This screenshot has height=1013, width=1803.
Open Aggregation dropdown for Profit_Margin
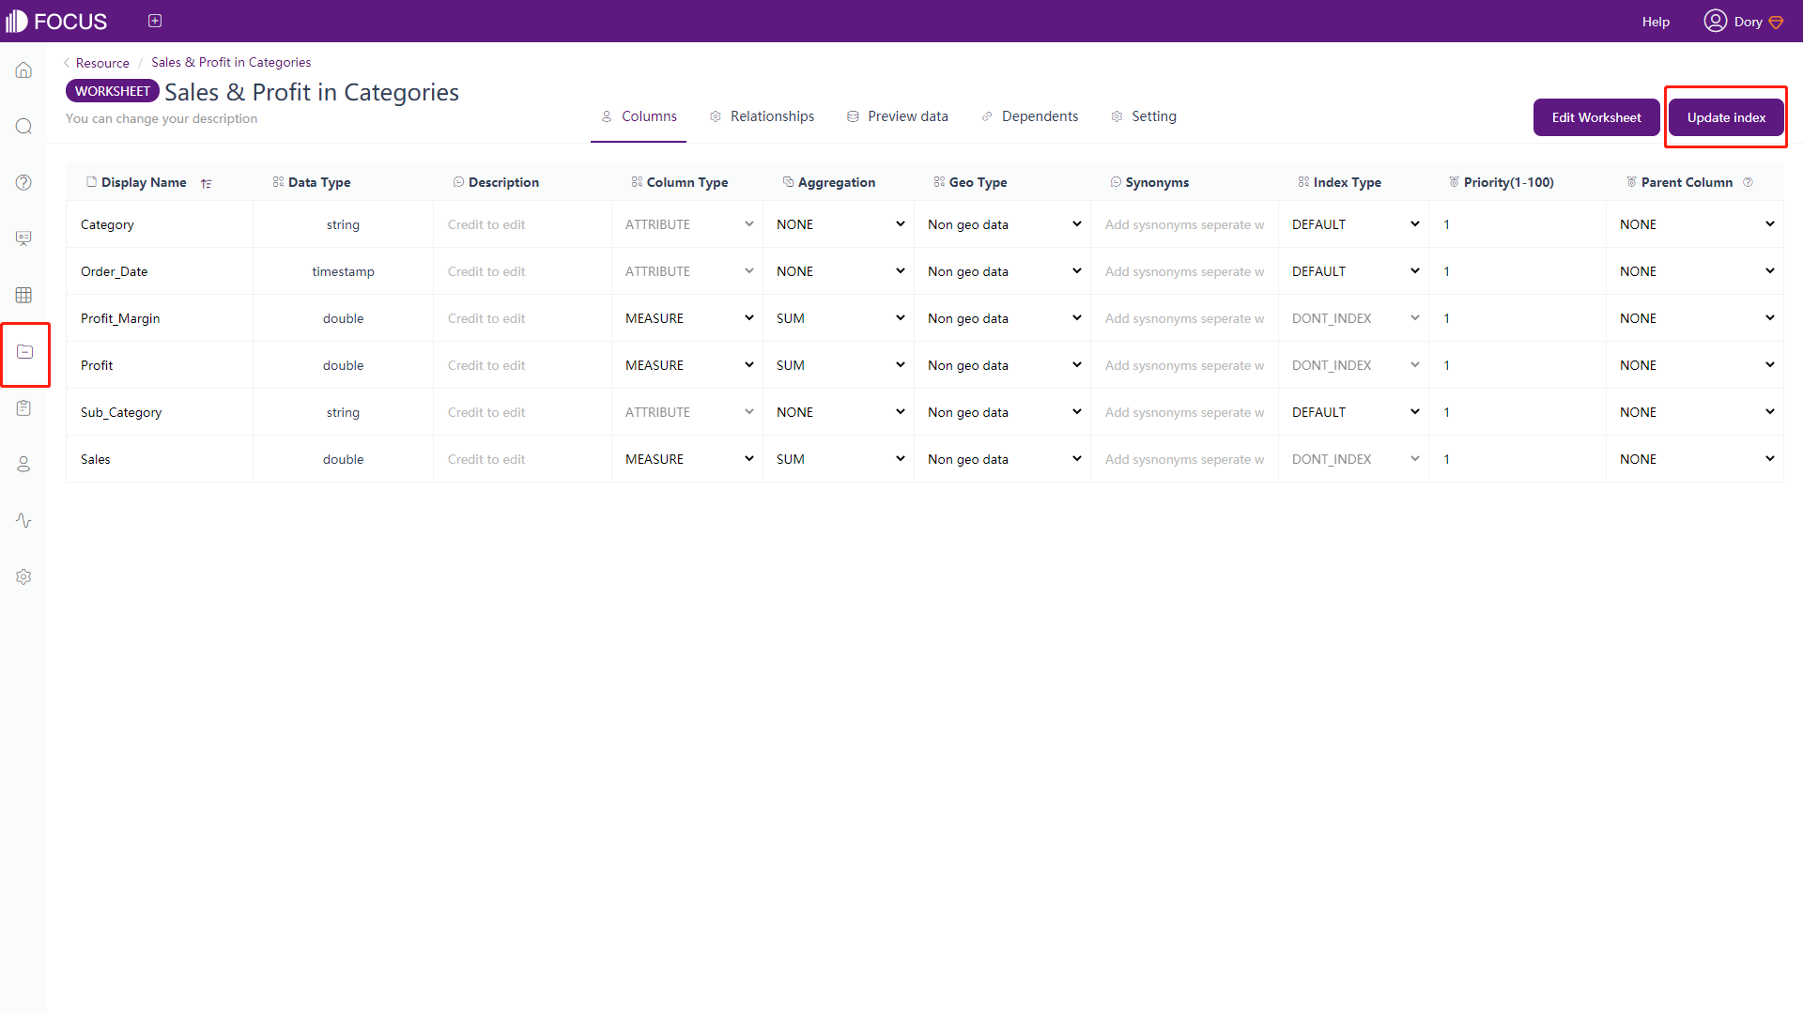point(840,318)
